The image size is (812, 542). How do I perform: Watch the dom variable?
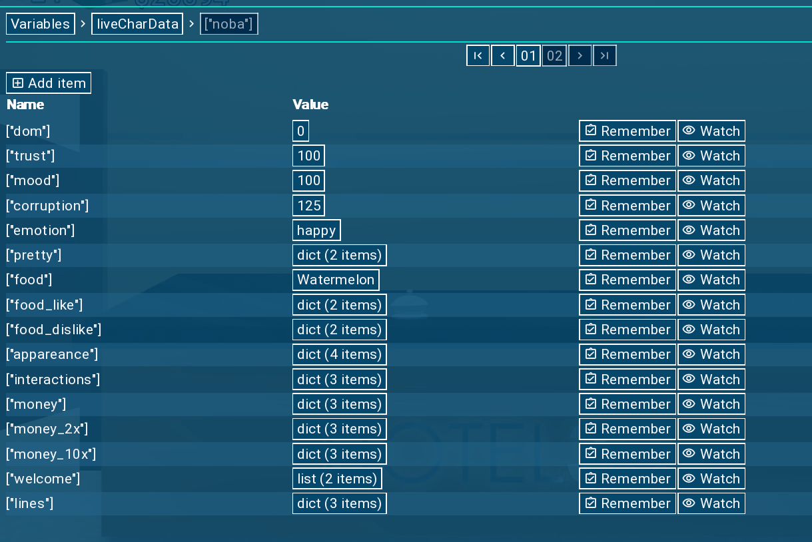(711, 131)
